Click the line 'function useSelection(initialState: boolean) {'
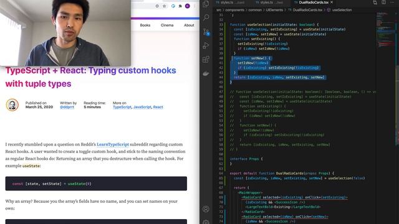Screen dimensions: 399x224 coord(274,25)
